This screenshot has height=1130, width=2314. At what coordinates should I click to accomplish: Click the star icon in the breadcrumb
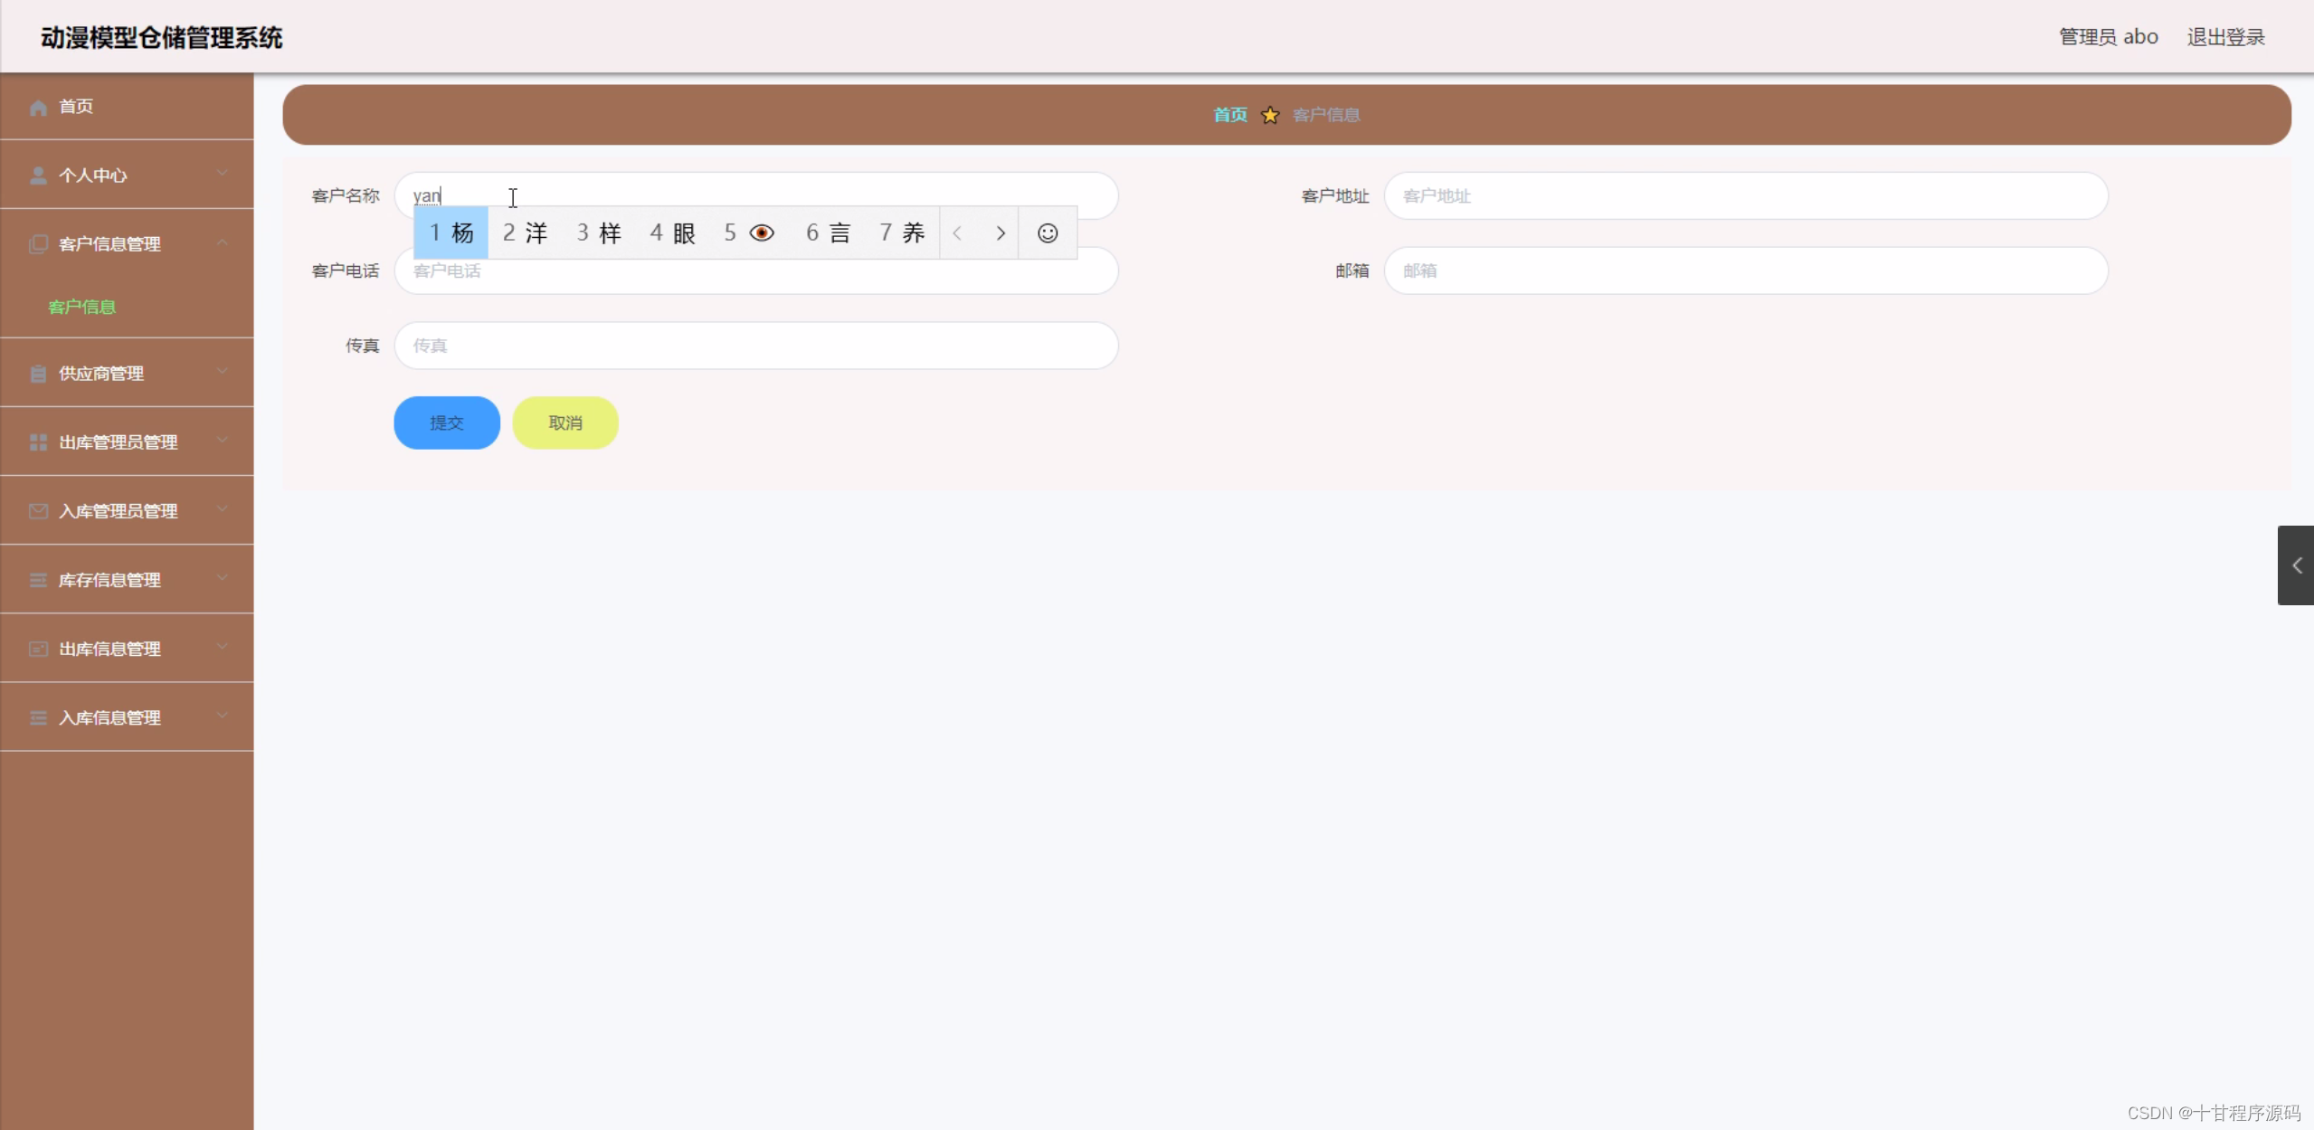[1270, 115]
